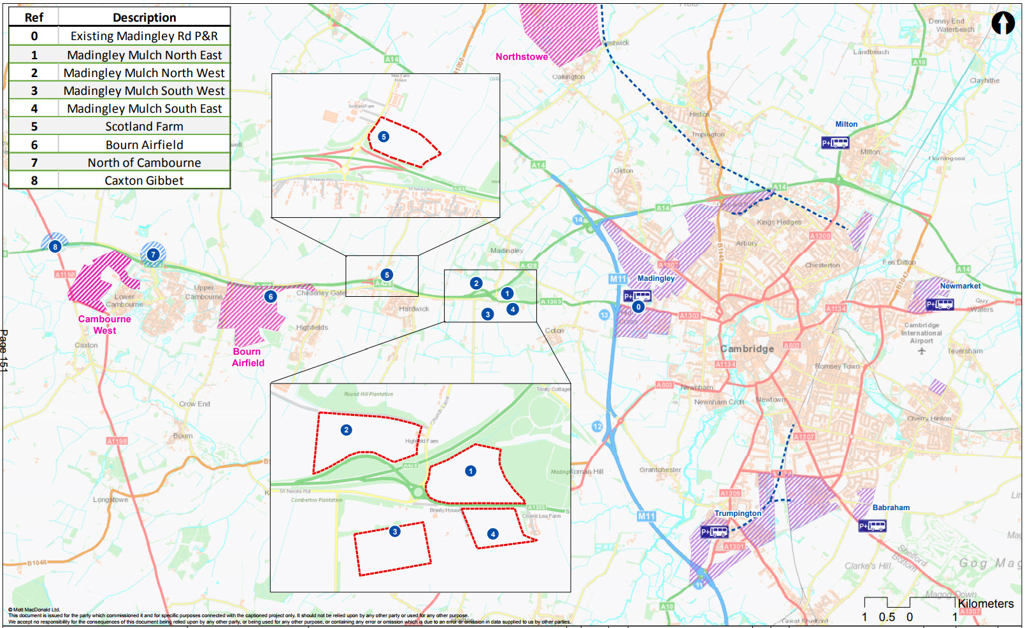Click site marker 0 near Madingley P+R
1025x628 pixels.
(x=638, y=307)
